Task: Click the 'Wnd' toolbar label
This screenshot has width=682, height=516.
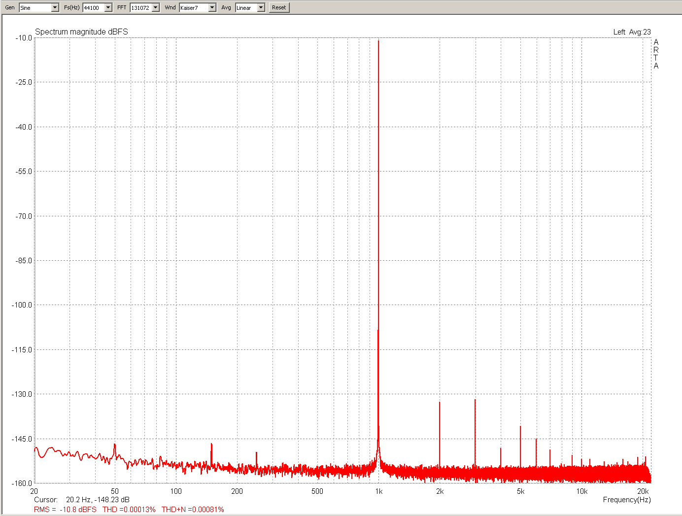Action: tap(170, 7)
